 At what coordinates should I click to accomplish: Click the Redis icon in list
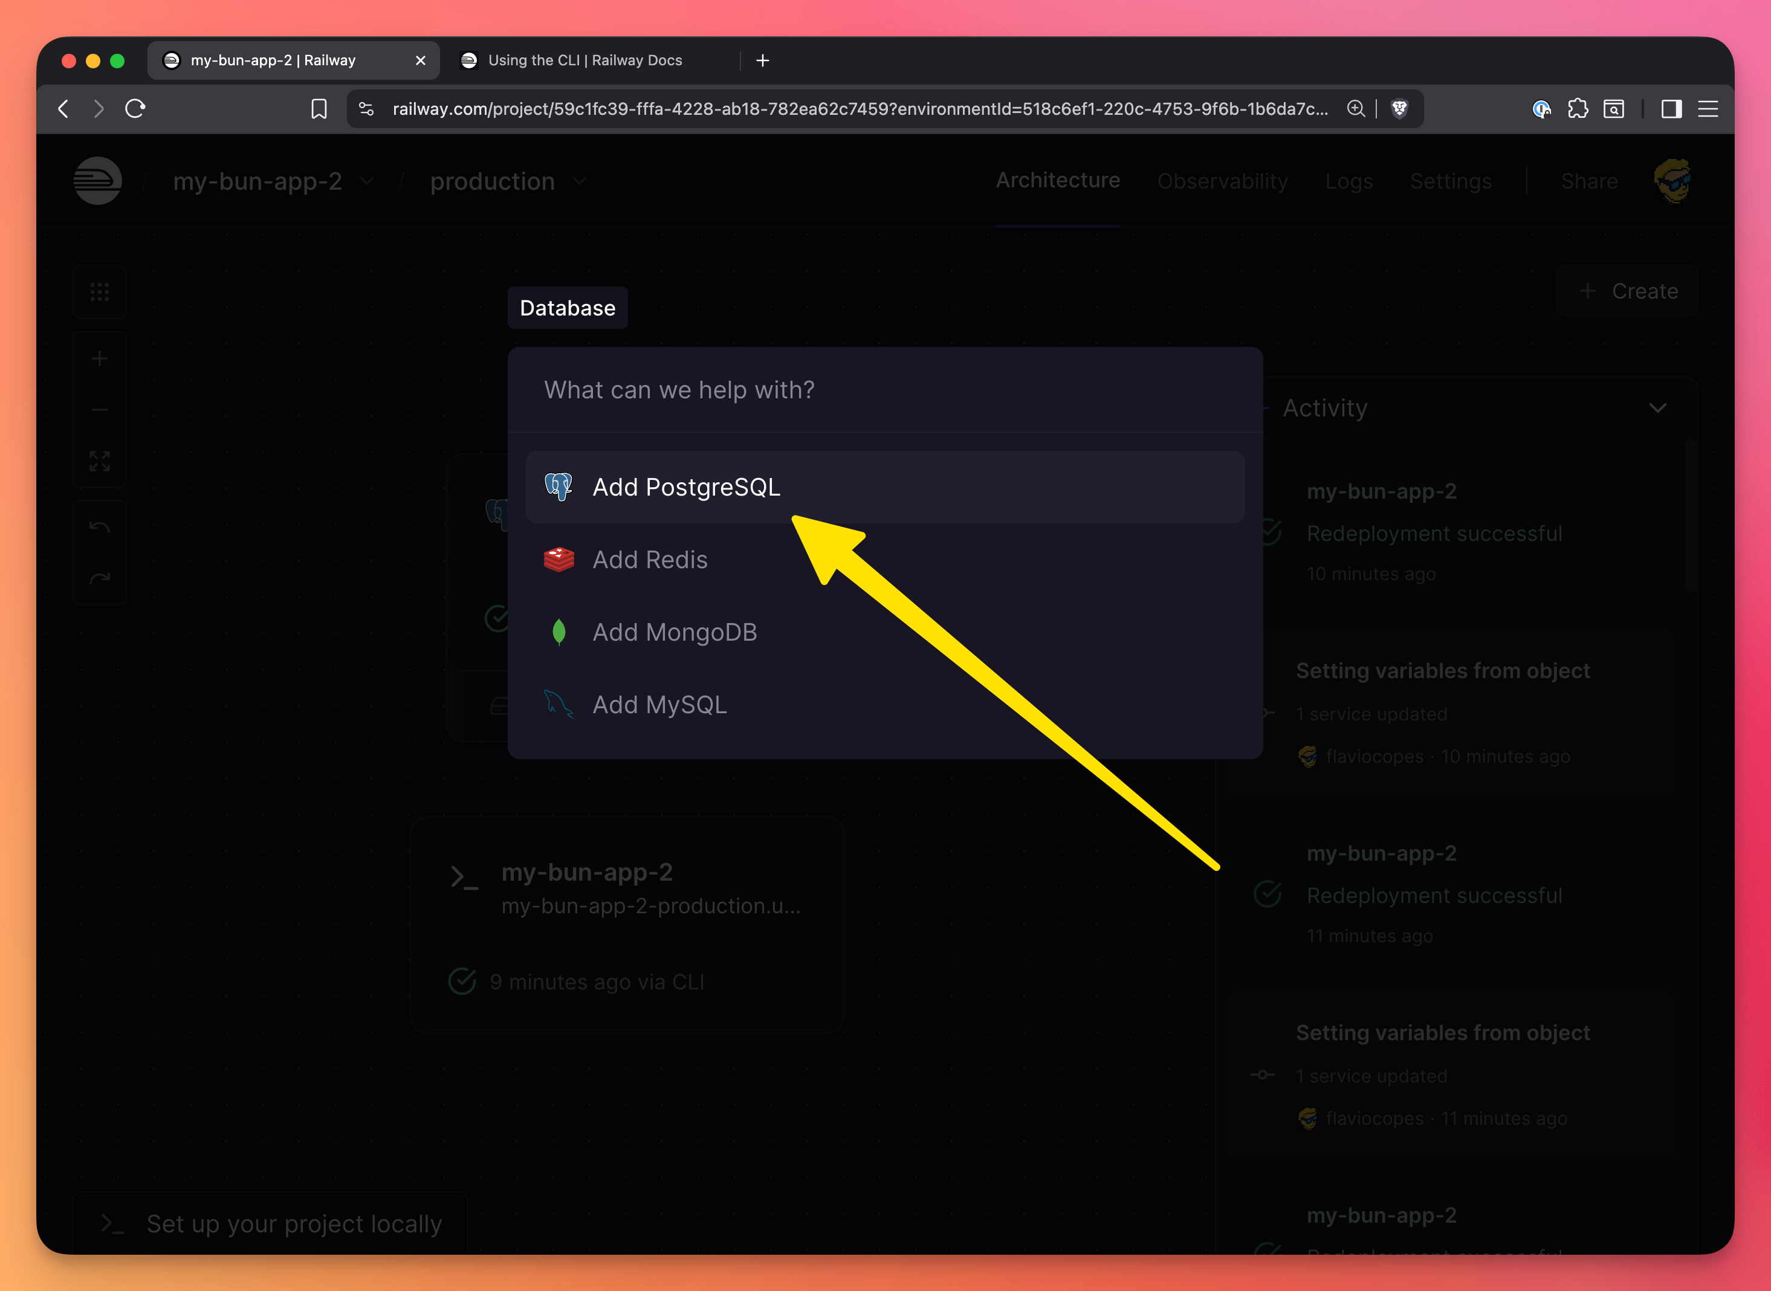(558, 560)
